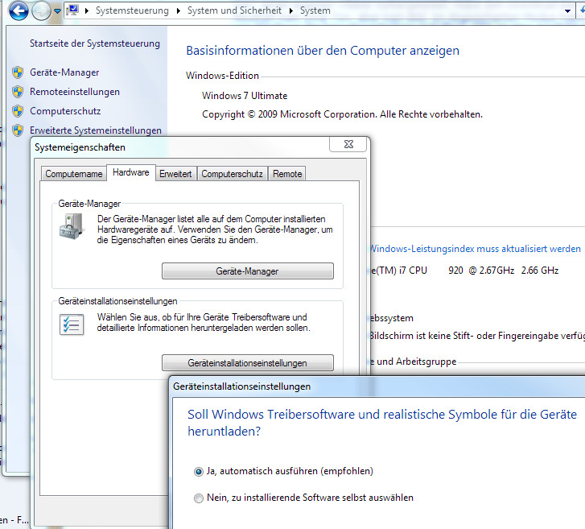Click the Geräteinstallationseinstellungen window title bar
The height and width of the screenshot is (529, 585).
click(377, 386)
